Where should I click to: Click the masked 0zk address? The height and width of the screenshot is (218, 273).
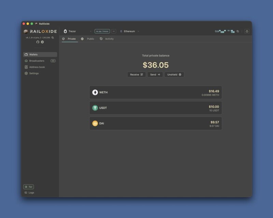225,31
